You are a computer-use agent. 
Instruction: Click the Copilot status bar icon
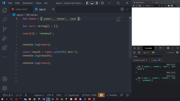tap(101, 95)
